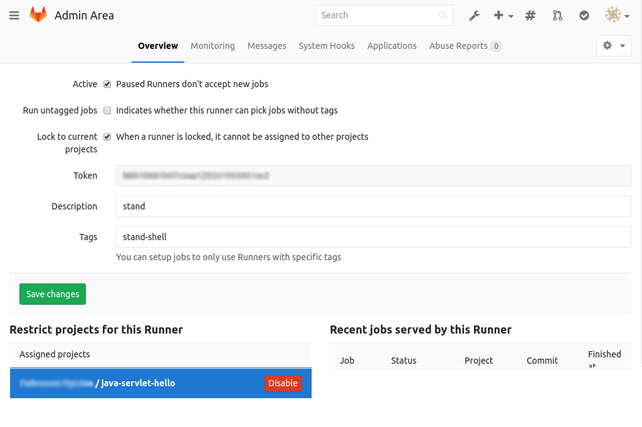Toggle Lock to current projects checkbox
Screen dimensions: 642x427
pos(107,137)
